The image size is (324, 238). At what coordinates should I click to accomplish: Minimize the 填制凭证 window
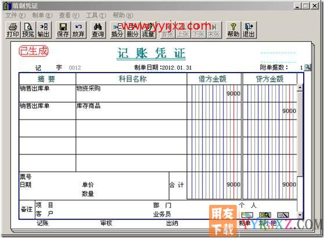click(297, 6)
